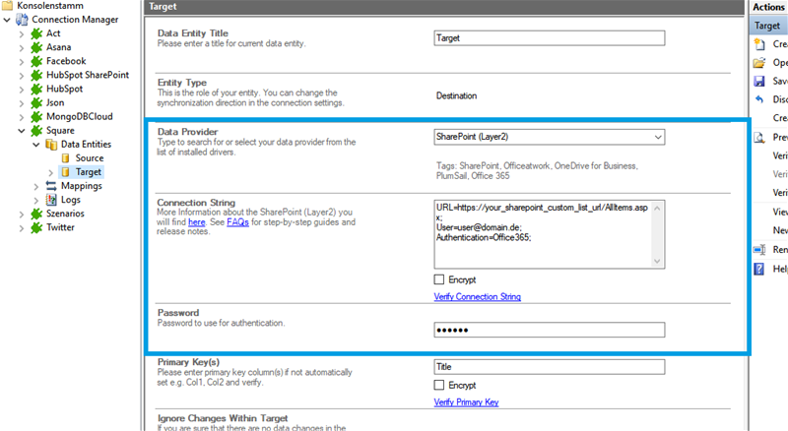
Task: Click the MongoDBCloud connection icon
Action: [37, 116]
